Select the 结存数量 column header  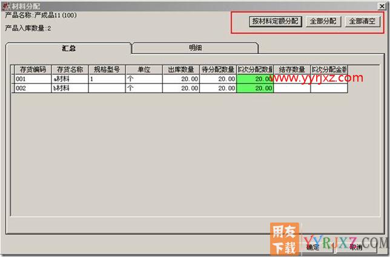(x=292, y=70)
